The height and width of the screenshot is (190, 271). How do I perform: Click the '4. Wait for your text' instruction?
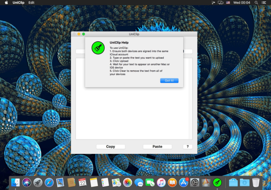point(140,66)
